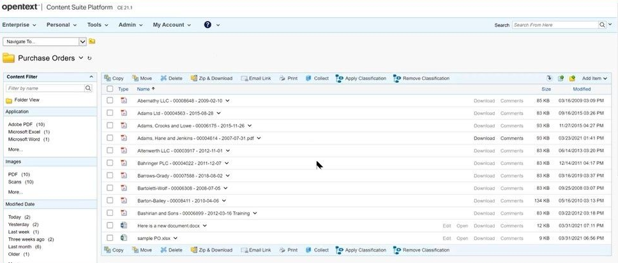The width and height of the screenshot is (618, 263).
Task: Open function menu for Bartoletti-Wolf
Action: click(x=226, y=188)
